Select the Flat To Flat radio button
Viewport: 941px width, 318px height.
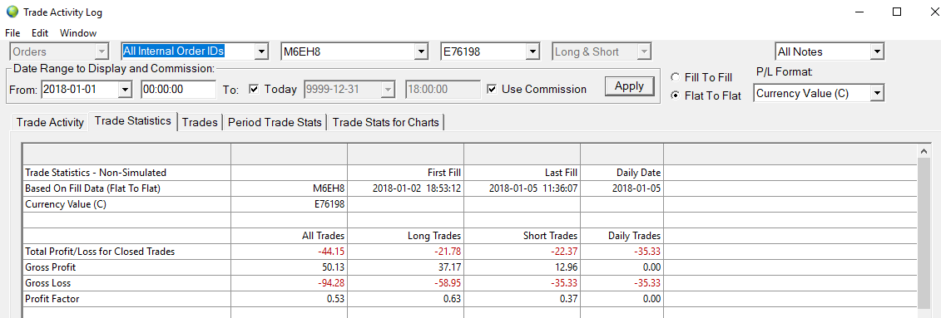point(675,95)
